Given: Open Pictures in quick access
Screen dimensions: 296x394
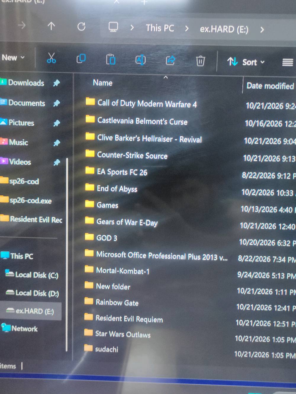Looking at the screenshot, I should 17,122.
